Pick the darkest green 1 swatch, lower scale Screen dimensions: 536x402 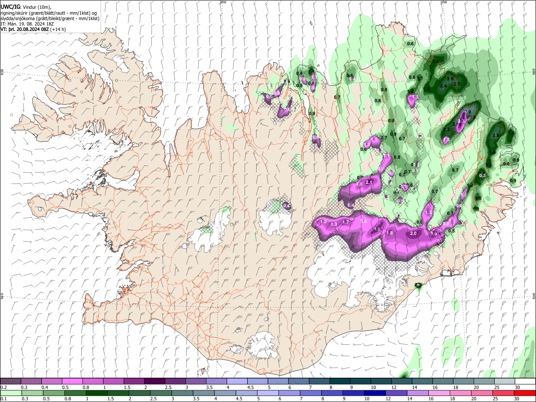coord(96,393)
